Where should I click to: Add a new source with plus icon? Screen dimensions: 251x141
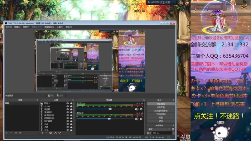point(42,133)
